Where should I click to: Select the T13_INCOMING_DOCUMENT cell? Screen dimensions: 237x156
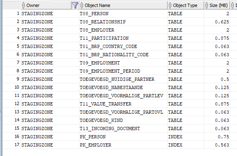coord(123,128)
